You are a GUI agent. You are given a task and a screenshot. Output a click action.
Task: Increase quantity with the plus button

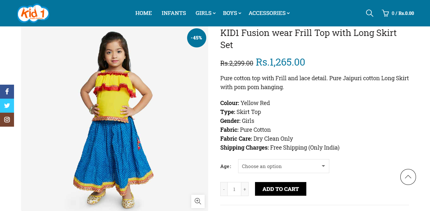(x=244, y=189)
